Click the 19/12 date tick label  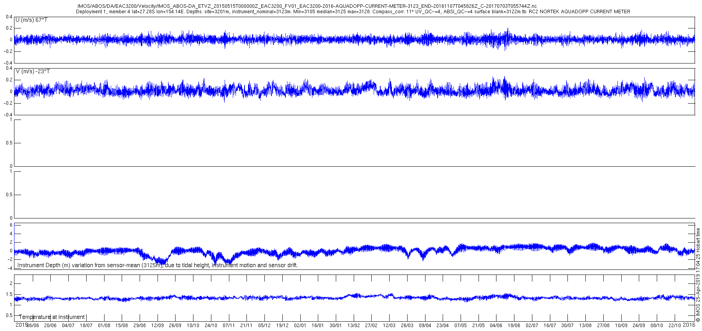coord(282,326)
